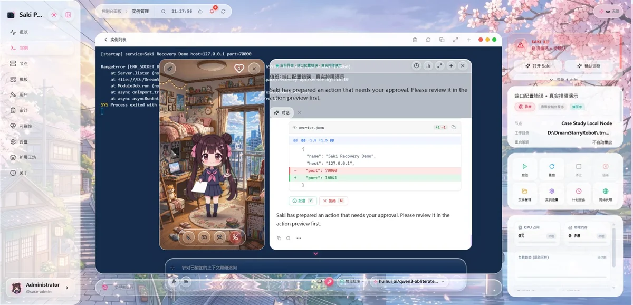Expand terminal with the fullscreen arrows icon
633x305 pixels.
455,40
